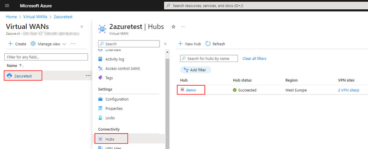Image resolution: width=368 pixels, height=149 pixels.
Task: Click the Manage view gear icon
Action: tap(33, 44)
